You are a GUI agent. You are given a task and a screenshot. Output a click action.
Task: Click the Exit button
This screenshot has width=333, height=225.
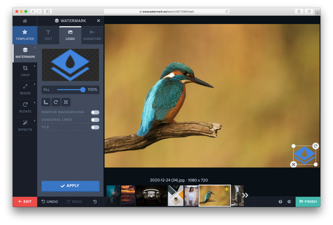click(x=25, y=202)
